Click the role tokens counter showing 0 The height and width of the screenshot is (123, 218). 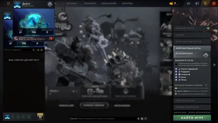coord(206,85)
